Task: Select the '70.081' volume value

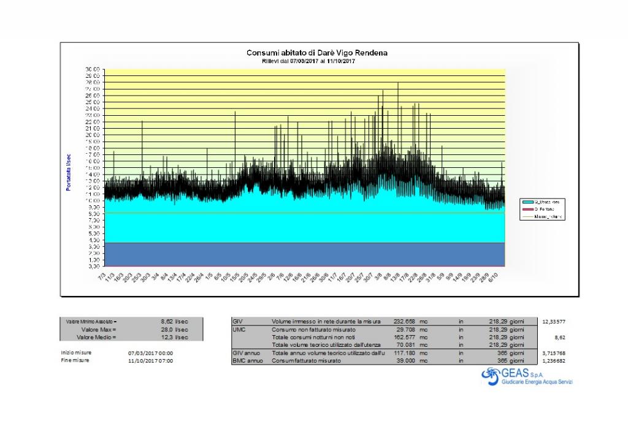Action: [406, 345]
